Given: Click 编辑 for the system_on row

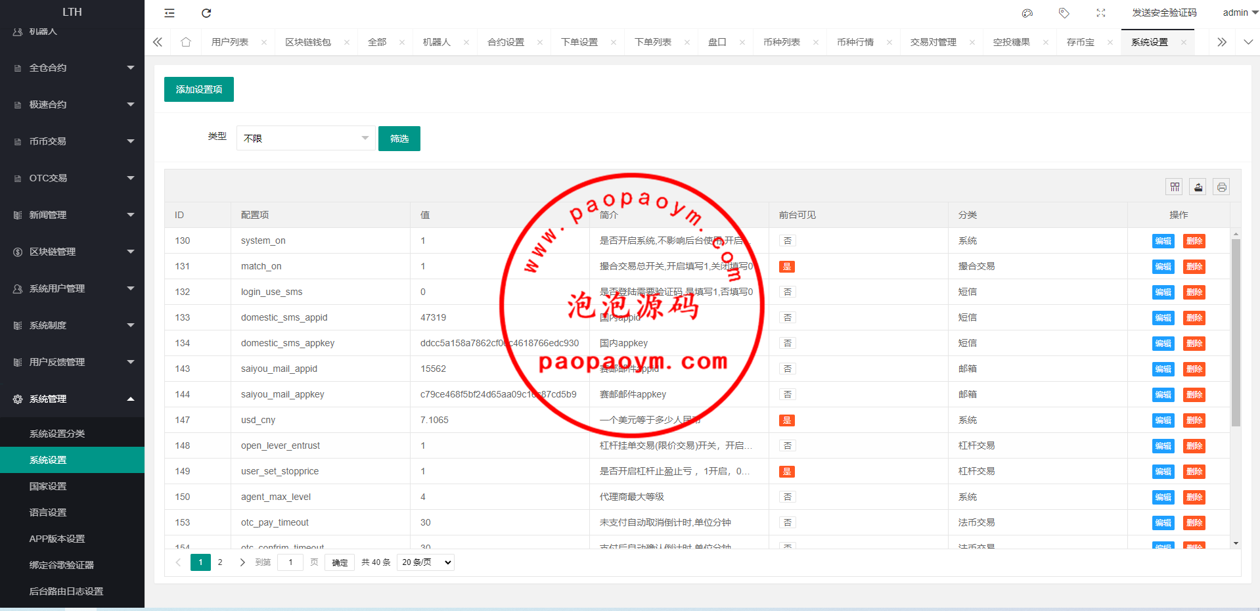Looking at the screenshot, I should pos(1163,241).
